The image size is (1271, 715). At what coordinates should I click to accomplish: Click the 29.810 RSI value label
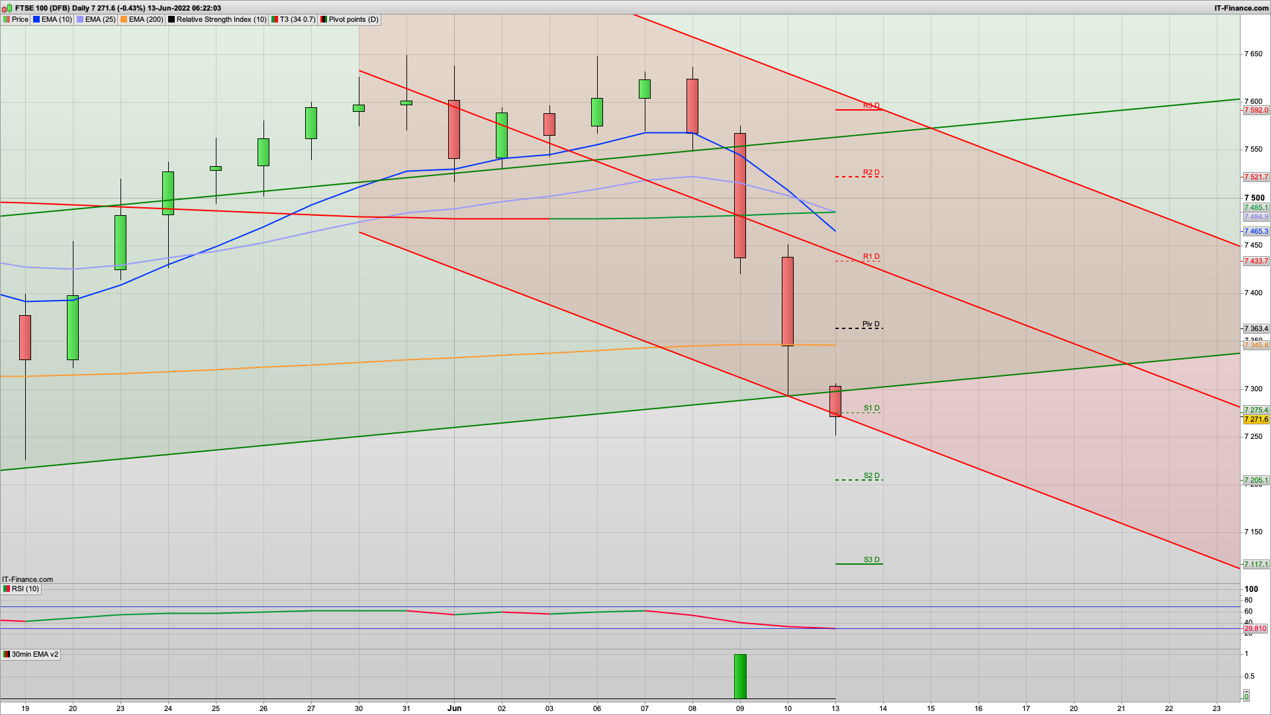[1255, 628]
